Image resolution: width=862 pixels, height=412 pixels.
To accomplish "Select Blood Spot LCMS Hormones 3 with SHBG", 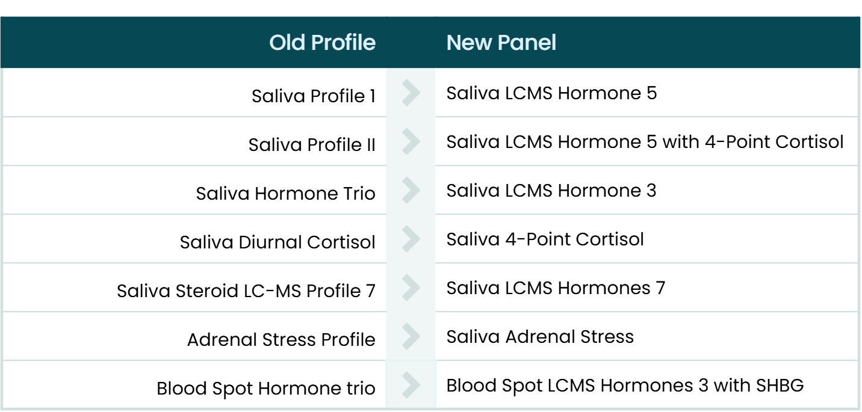I will (x=625, y=386).
